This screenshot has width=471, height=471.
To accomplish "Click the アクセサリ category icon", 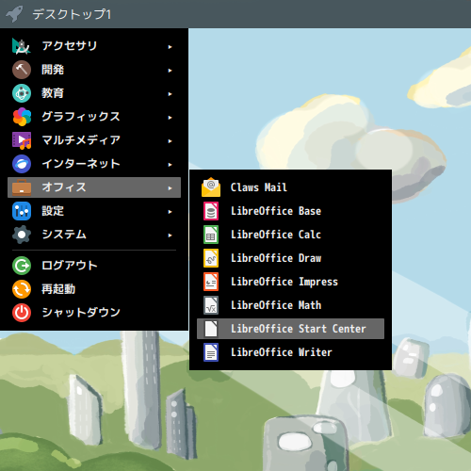I will [22, 46].
